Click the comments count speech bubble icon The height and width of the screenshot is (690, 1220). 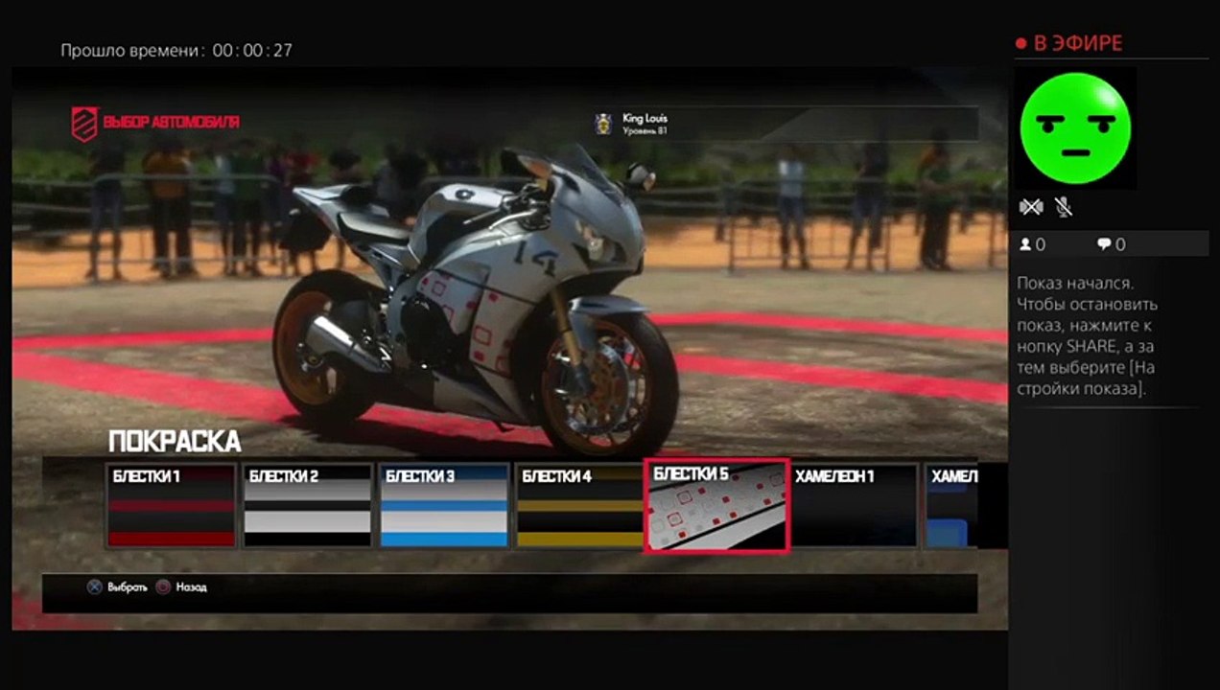(x=1104, y=244)
